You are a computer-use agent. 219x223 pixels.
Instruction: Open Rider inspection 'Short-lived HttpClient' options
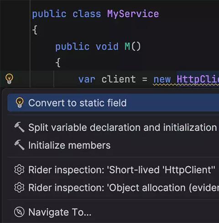[x=113, y=170]
